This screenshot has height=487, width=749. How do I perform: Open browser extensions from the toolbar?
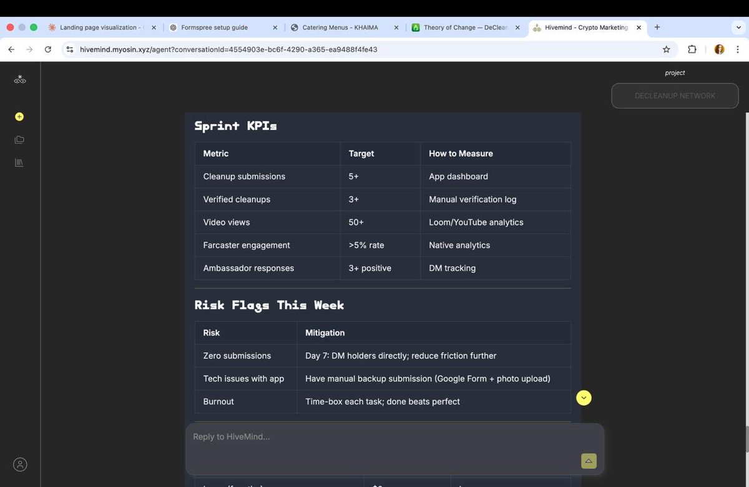click(x=692, y=49)
